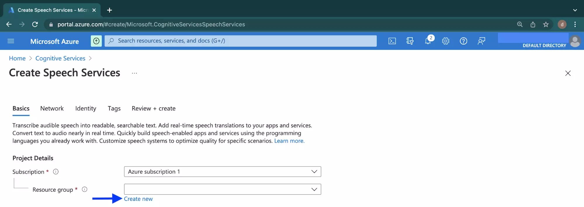Click the browser address bar URL

(x=151, y=24)
